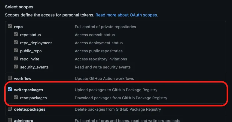Uncheck the repo_deployment checkbox
This screenshot has width=232, height=122.
pyautogui.click(x=16, y=43)
